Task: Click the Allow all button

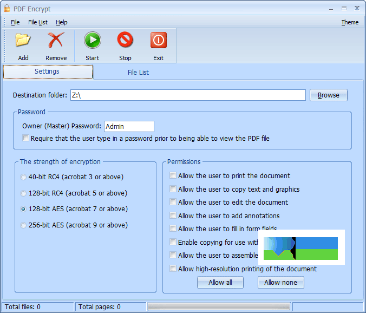Action: pyautogui.click(x=220, y=283)
